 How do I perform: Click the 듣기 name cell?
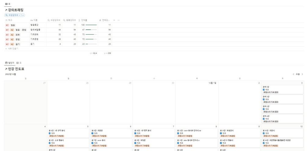(38, 44)
